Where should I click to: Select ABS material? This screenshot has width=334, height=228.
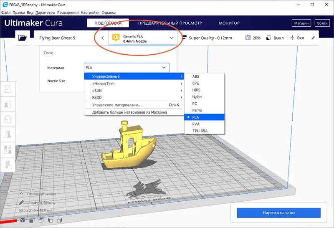click(x=204, y=76)
